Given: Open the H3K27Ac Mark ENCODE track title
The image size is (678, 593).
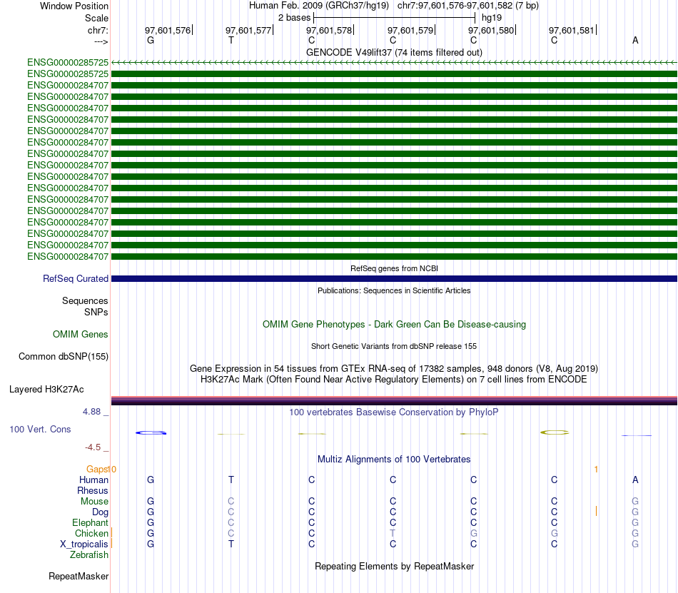Looking at the screenshot, I should pos(394,380).
